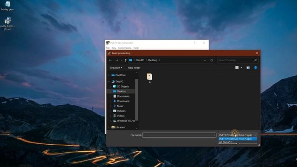Go forward in Load private key dialog

click(x=116, y=60)
